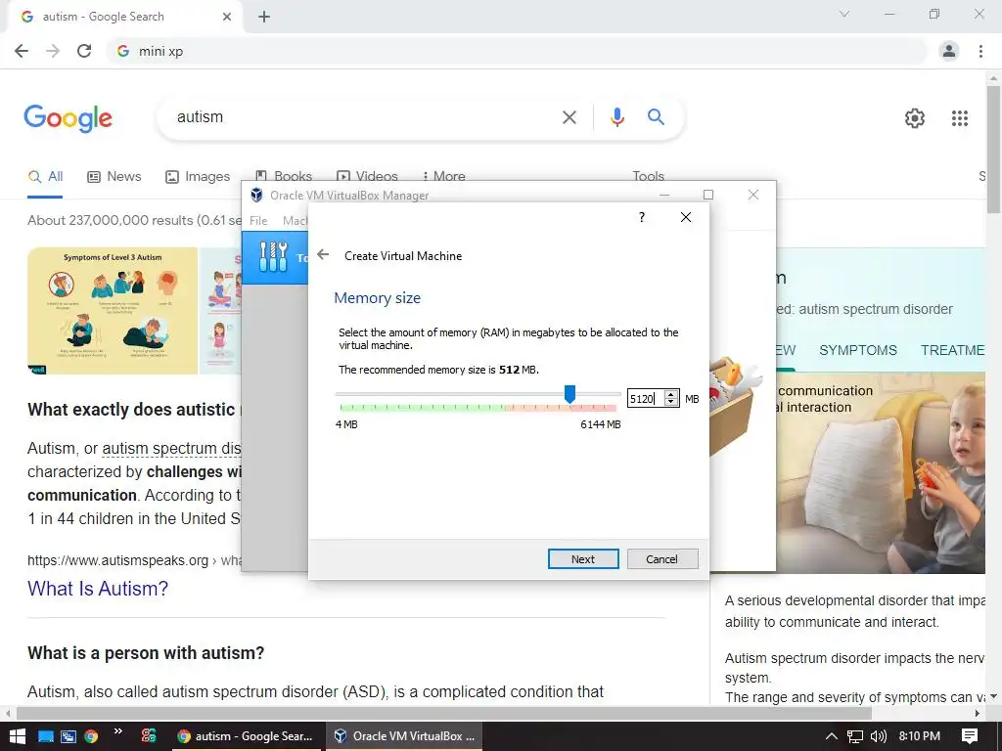Clear the Google search box with X

coord(569,117)
